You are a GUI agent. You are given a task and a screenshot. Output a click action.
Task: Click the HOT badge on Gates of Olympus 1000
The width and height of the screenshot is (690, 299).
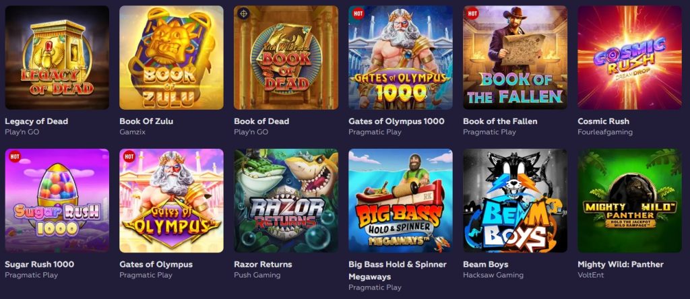(358, 13)
